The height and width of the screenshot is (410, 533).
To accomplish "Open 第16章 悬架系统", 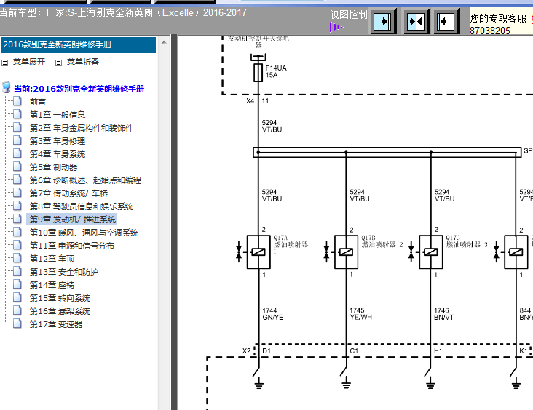I will [60, 311].
